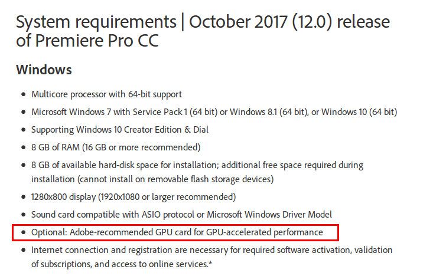Click the bullet beside Multicore processor
The width and height of the screenshot is (433, 276).
[x=24, y=94]
